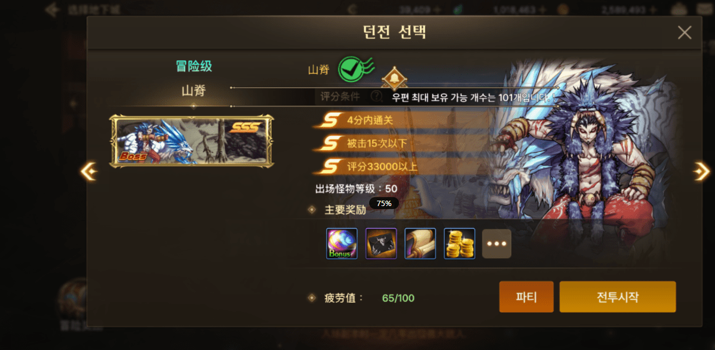Go to next dungeon with right arrow
The height and width of the screenshot is (350, 715).
tap(701, 171)
